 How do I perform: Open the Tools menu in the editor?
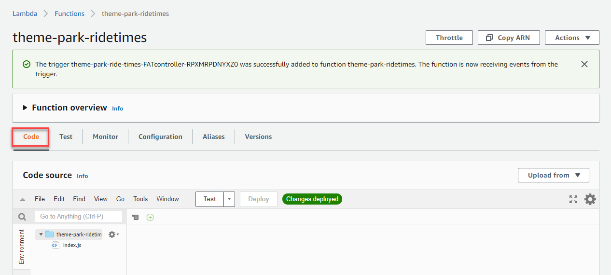[140, 199]
